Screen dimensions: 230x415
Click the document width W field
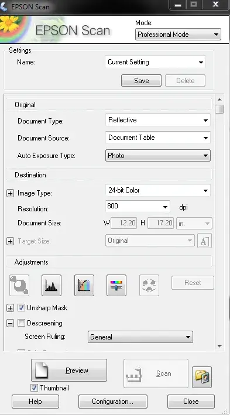coord(123,223)
